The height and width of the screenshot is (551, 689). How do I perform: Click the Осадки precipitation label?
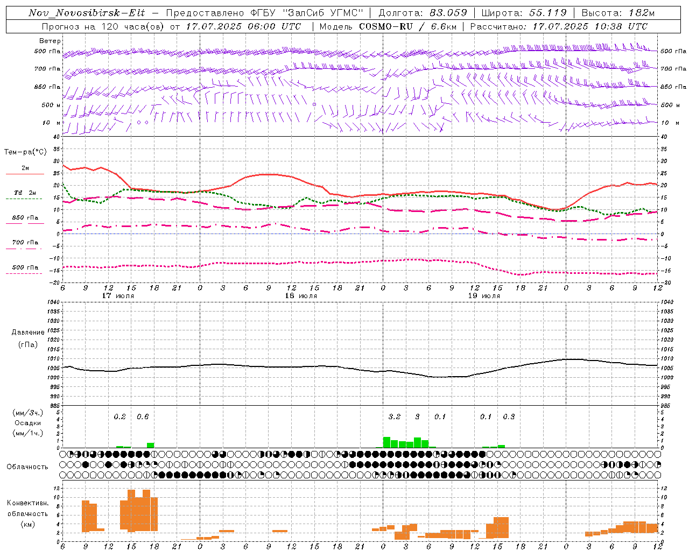click(x=27, y=423)
